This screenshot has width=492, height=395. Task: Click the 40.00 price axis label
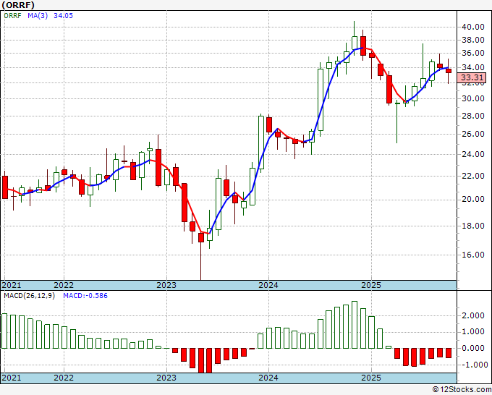[x=473, y=27]
